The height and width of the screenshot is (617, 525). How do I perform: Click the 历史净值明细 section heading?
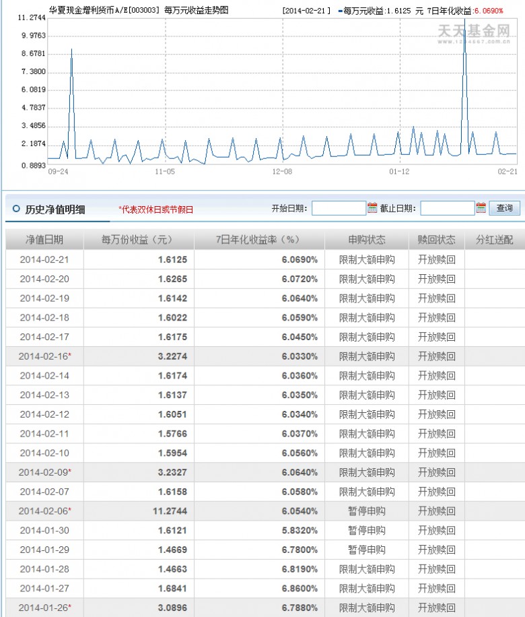click(x=55, y=209)
